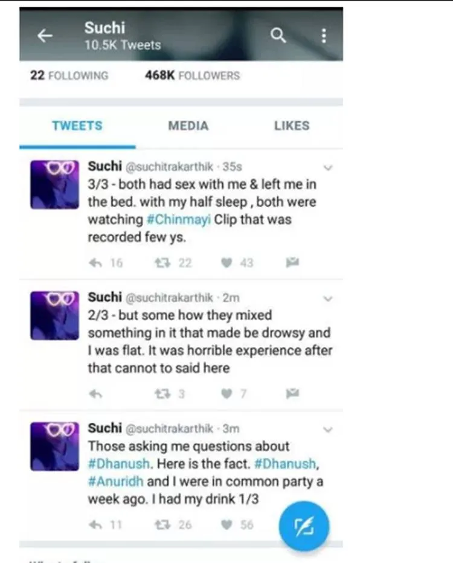The height and width of the screenshot is (563, 453).
Task: Reply to the 3/3 tweet
Action: 95,263
